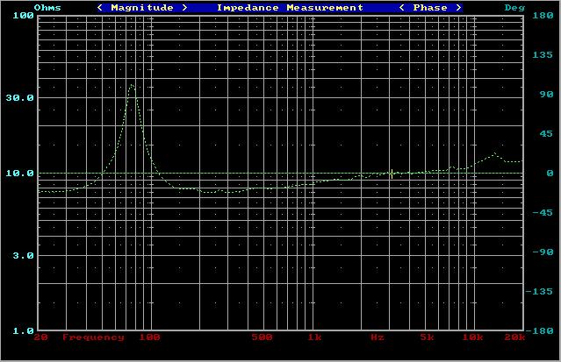This screenshot has height=362, width=561.
Task: Click the 500 frequency axis label
Action: pos(263,337)
